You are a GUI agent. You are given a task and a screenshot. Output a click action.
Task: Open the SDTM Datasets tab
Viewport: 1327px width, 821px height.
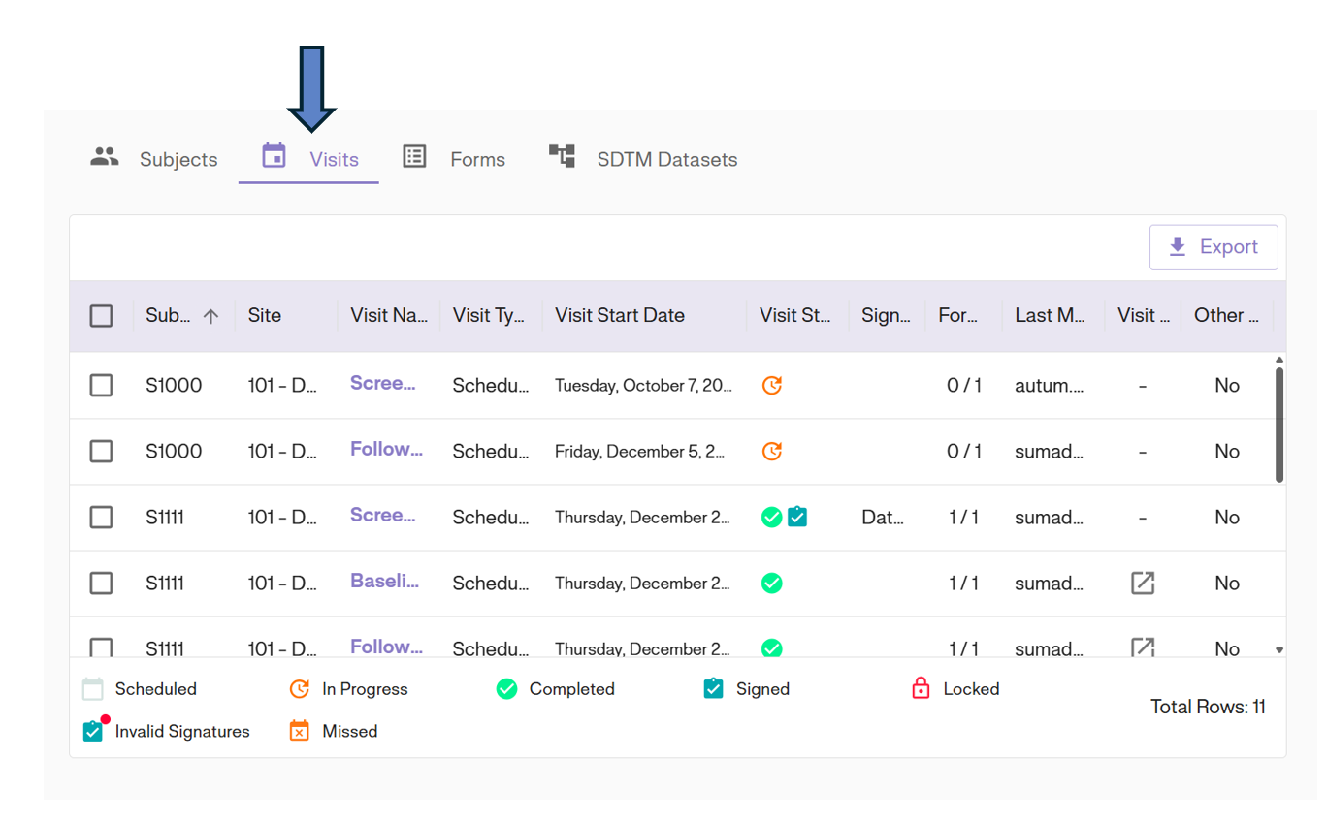point(643,159)
